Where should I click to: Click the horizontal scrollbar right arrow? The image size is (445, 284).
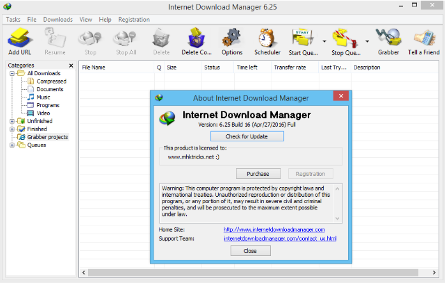[x=434, y=273]
